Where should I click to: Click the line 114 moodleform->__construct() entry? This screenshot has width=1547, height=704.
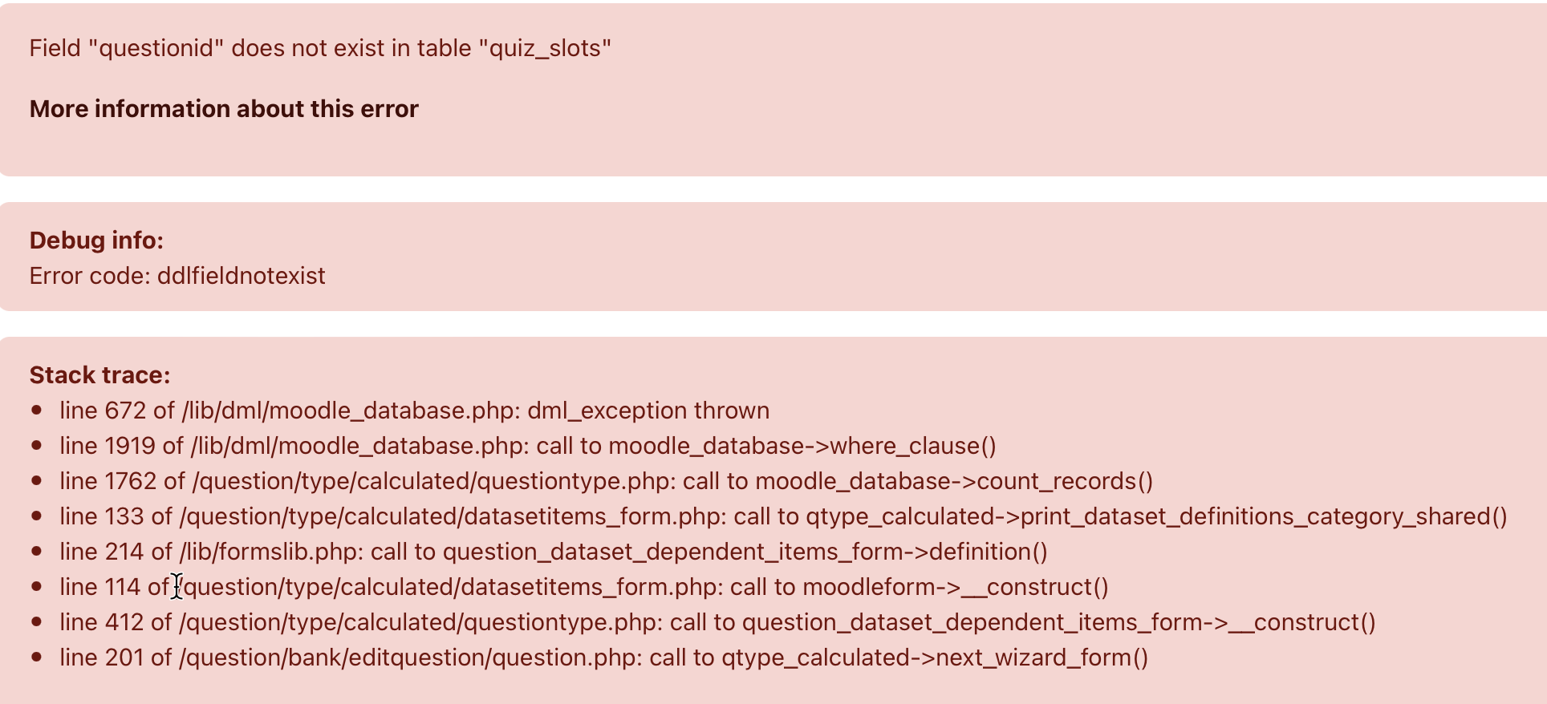[x=584, y=587]
